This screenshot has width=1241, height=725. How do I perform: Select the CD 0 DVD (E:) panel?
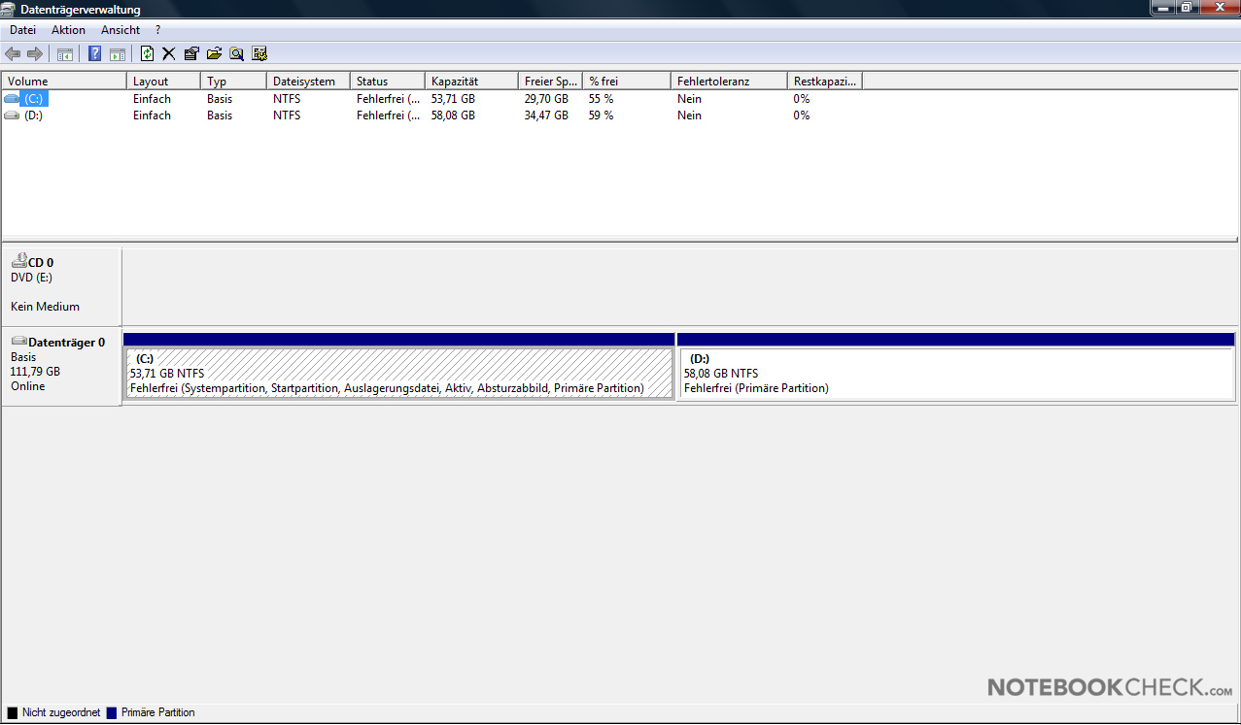[x=61, y=285]
